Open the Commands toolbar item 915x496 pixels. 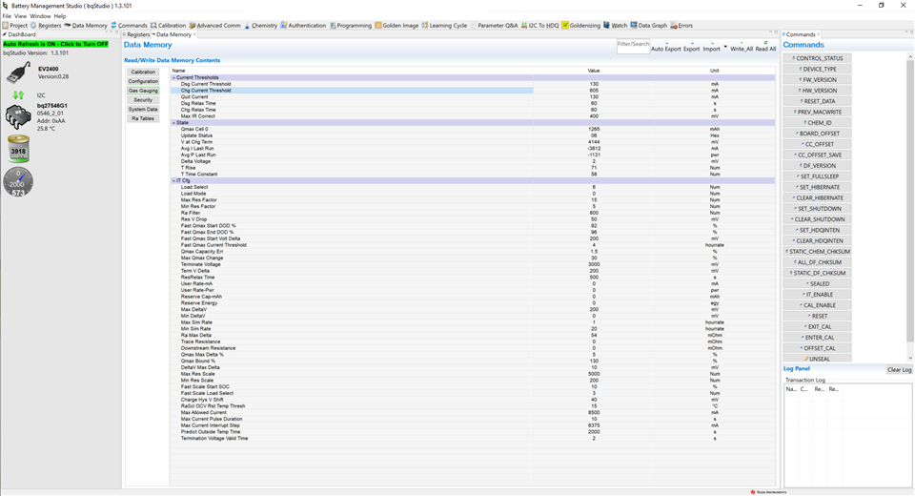[129, 25]
